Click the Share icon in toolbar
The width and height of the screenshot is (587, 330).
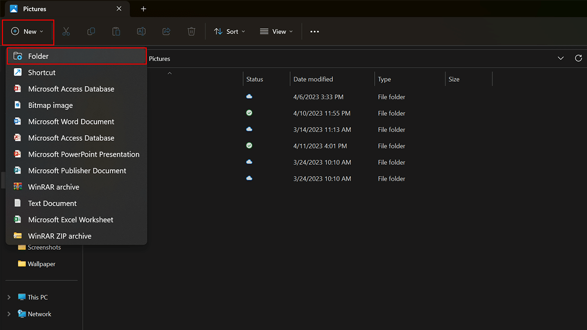(x=166, y=32)
